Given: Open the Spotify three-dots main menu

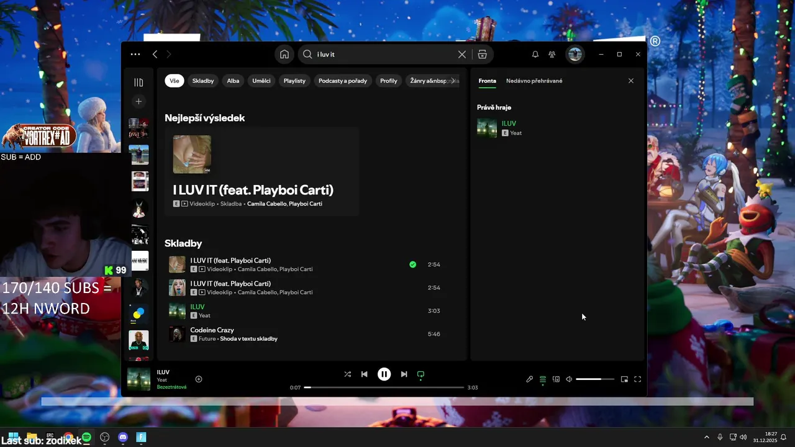Looking at the screenshot, I should click(x=135, y=55).
